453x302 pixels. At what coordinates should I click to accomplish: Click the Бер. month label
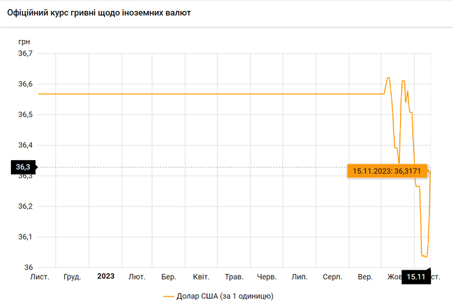coord(169,277)
